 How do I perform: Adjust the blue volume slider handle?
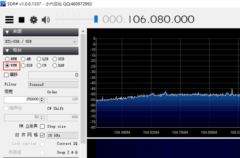[96, 19]
